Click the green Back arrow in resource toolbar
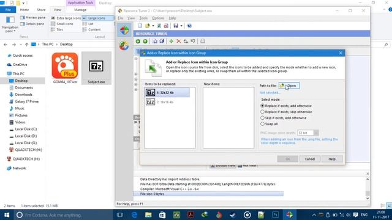This screenshot has height=220, width=392. [138, 41]
